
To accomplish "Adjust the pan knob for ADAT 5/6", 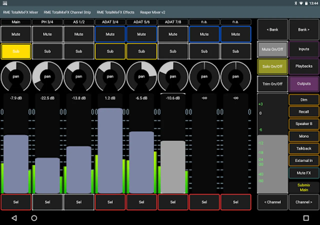I will (x=141, y=76).
